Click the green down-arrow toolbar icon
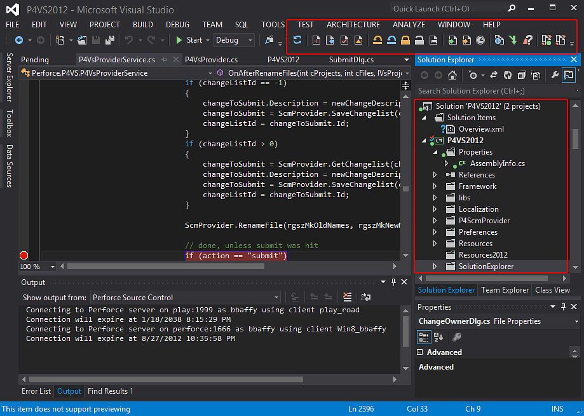 coord(513,40)
